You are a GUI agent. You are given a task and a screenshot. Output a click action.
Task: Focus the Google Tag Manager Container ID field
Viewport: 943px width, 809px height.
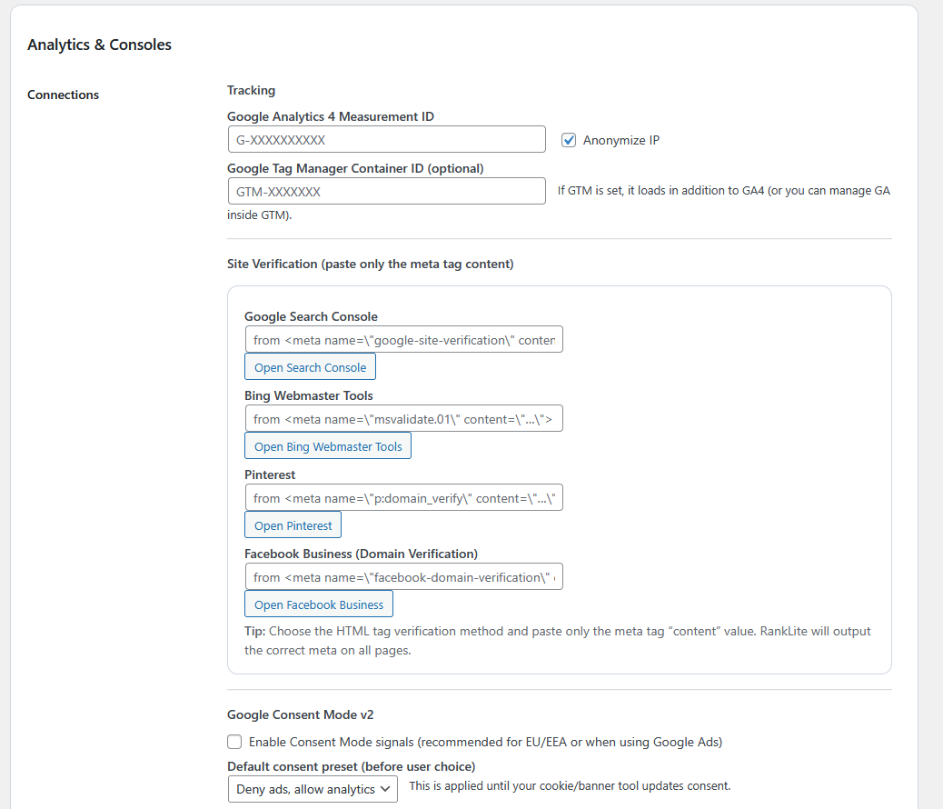pyautogui.click(x=386, y=191)
